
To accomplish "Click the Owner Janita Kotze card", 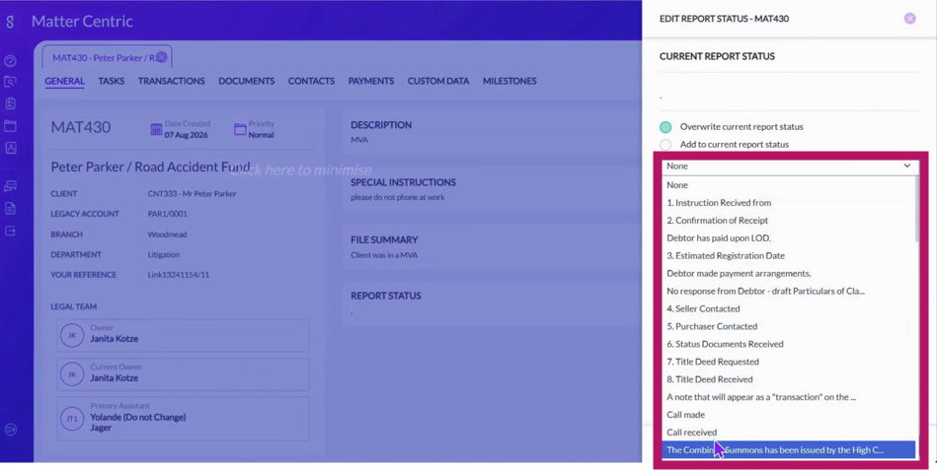I will [x=184, y=335].
